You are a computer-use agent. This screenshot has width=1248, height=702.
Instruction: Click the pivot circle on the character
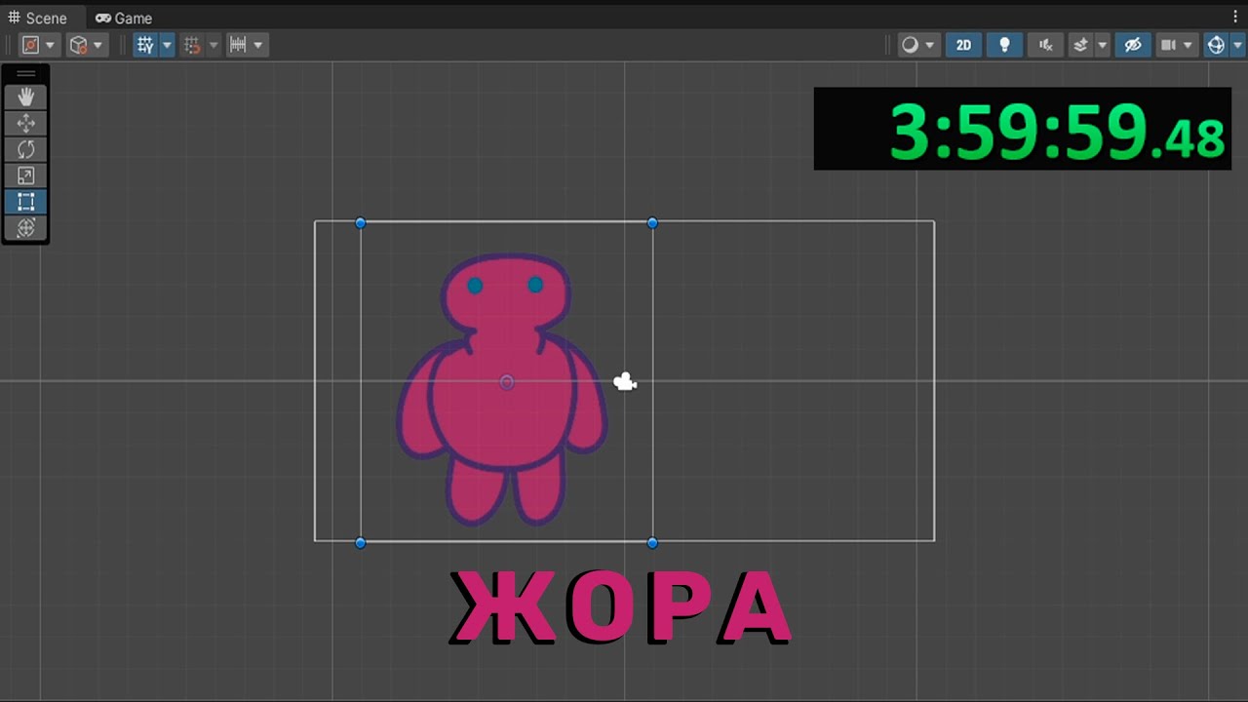pyautogui.click(x=507, y=382)
